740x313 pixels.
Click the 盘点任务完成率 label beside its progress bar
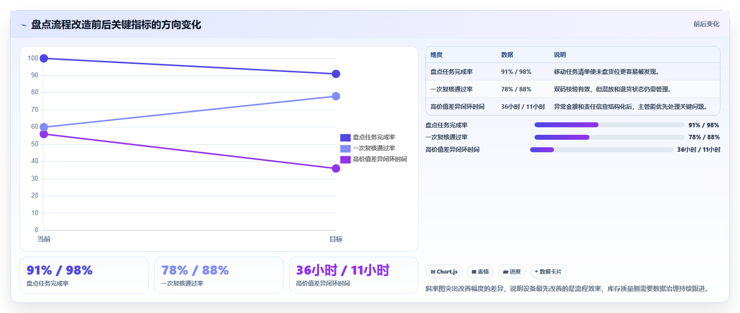[446, 125]
